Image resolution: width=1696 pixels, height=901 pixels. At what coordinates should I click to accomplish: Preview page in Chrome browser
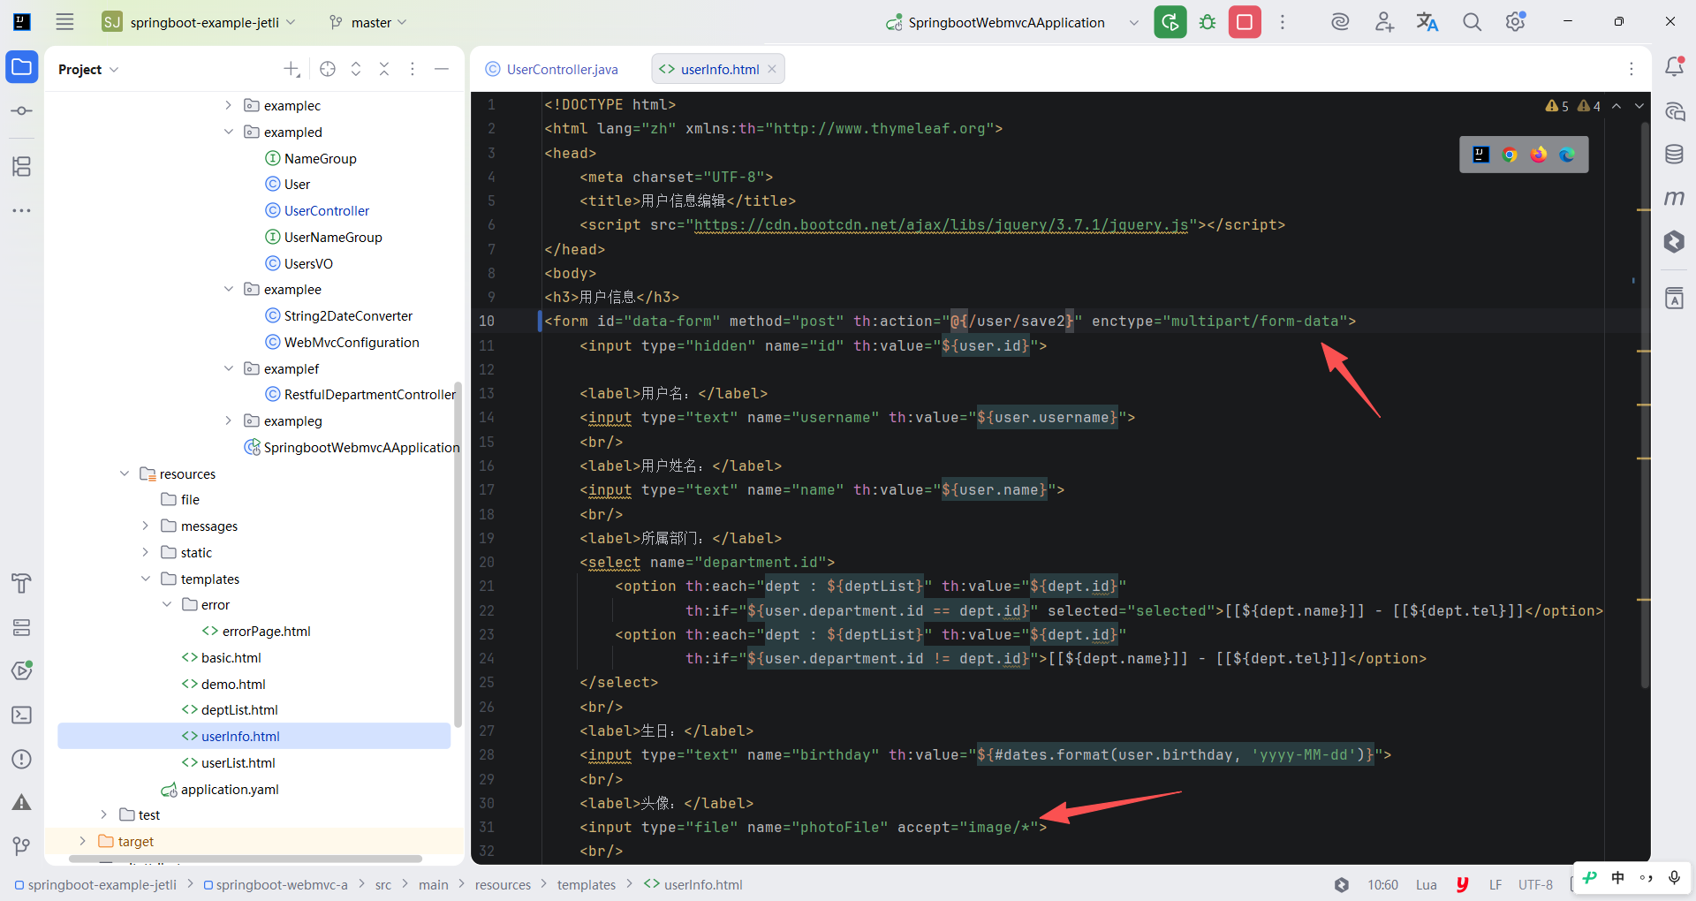1510,155
